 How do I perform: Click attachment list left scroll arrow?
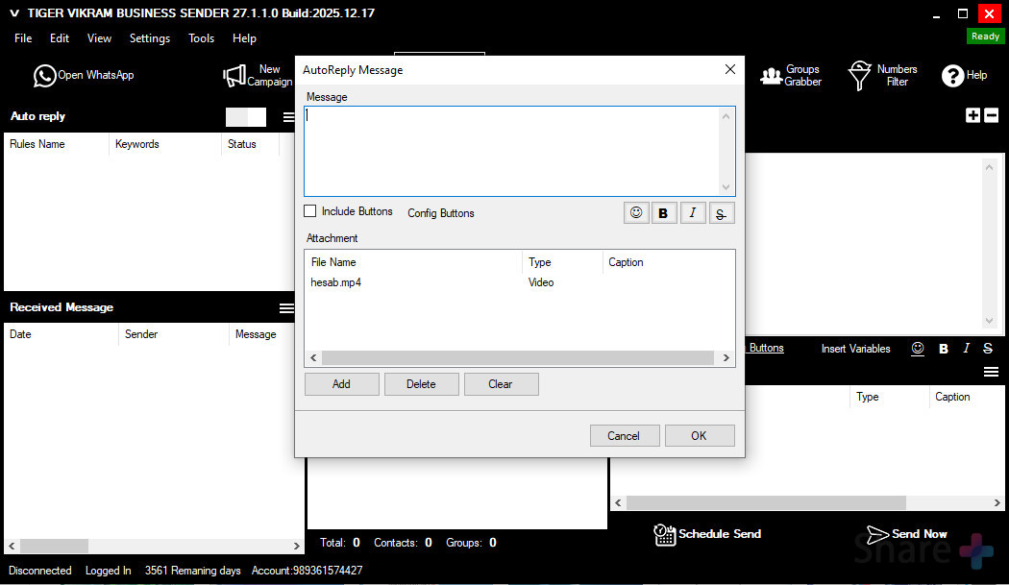coord(313,358)
